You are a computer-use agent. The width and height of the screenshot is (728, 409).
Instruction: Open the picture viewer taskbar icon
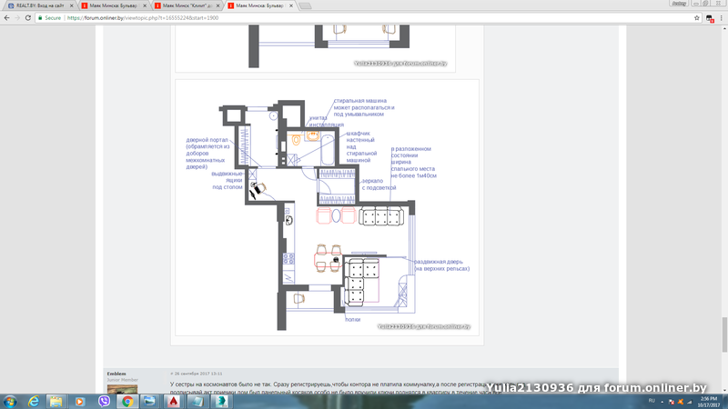[x=149, y=402]
